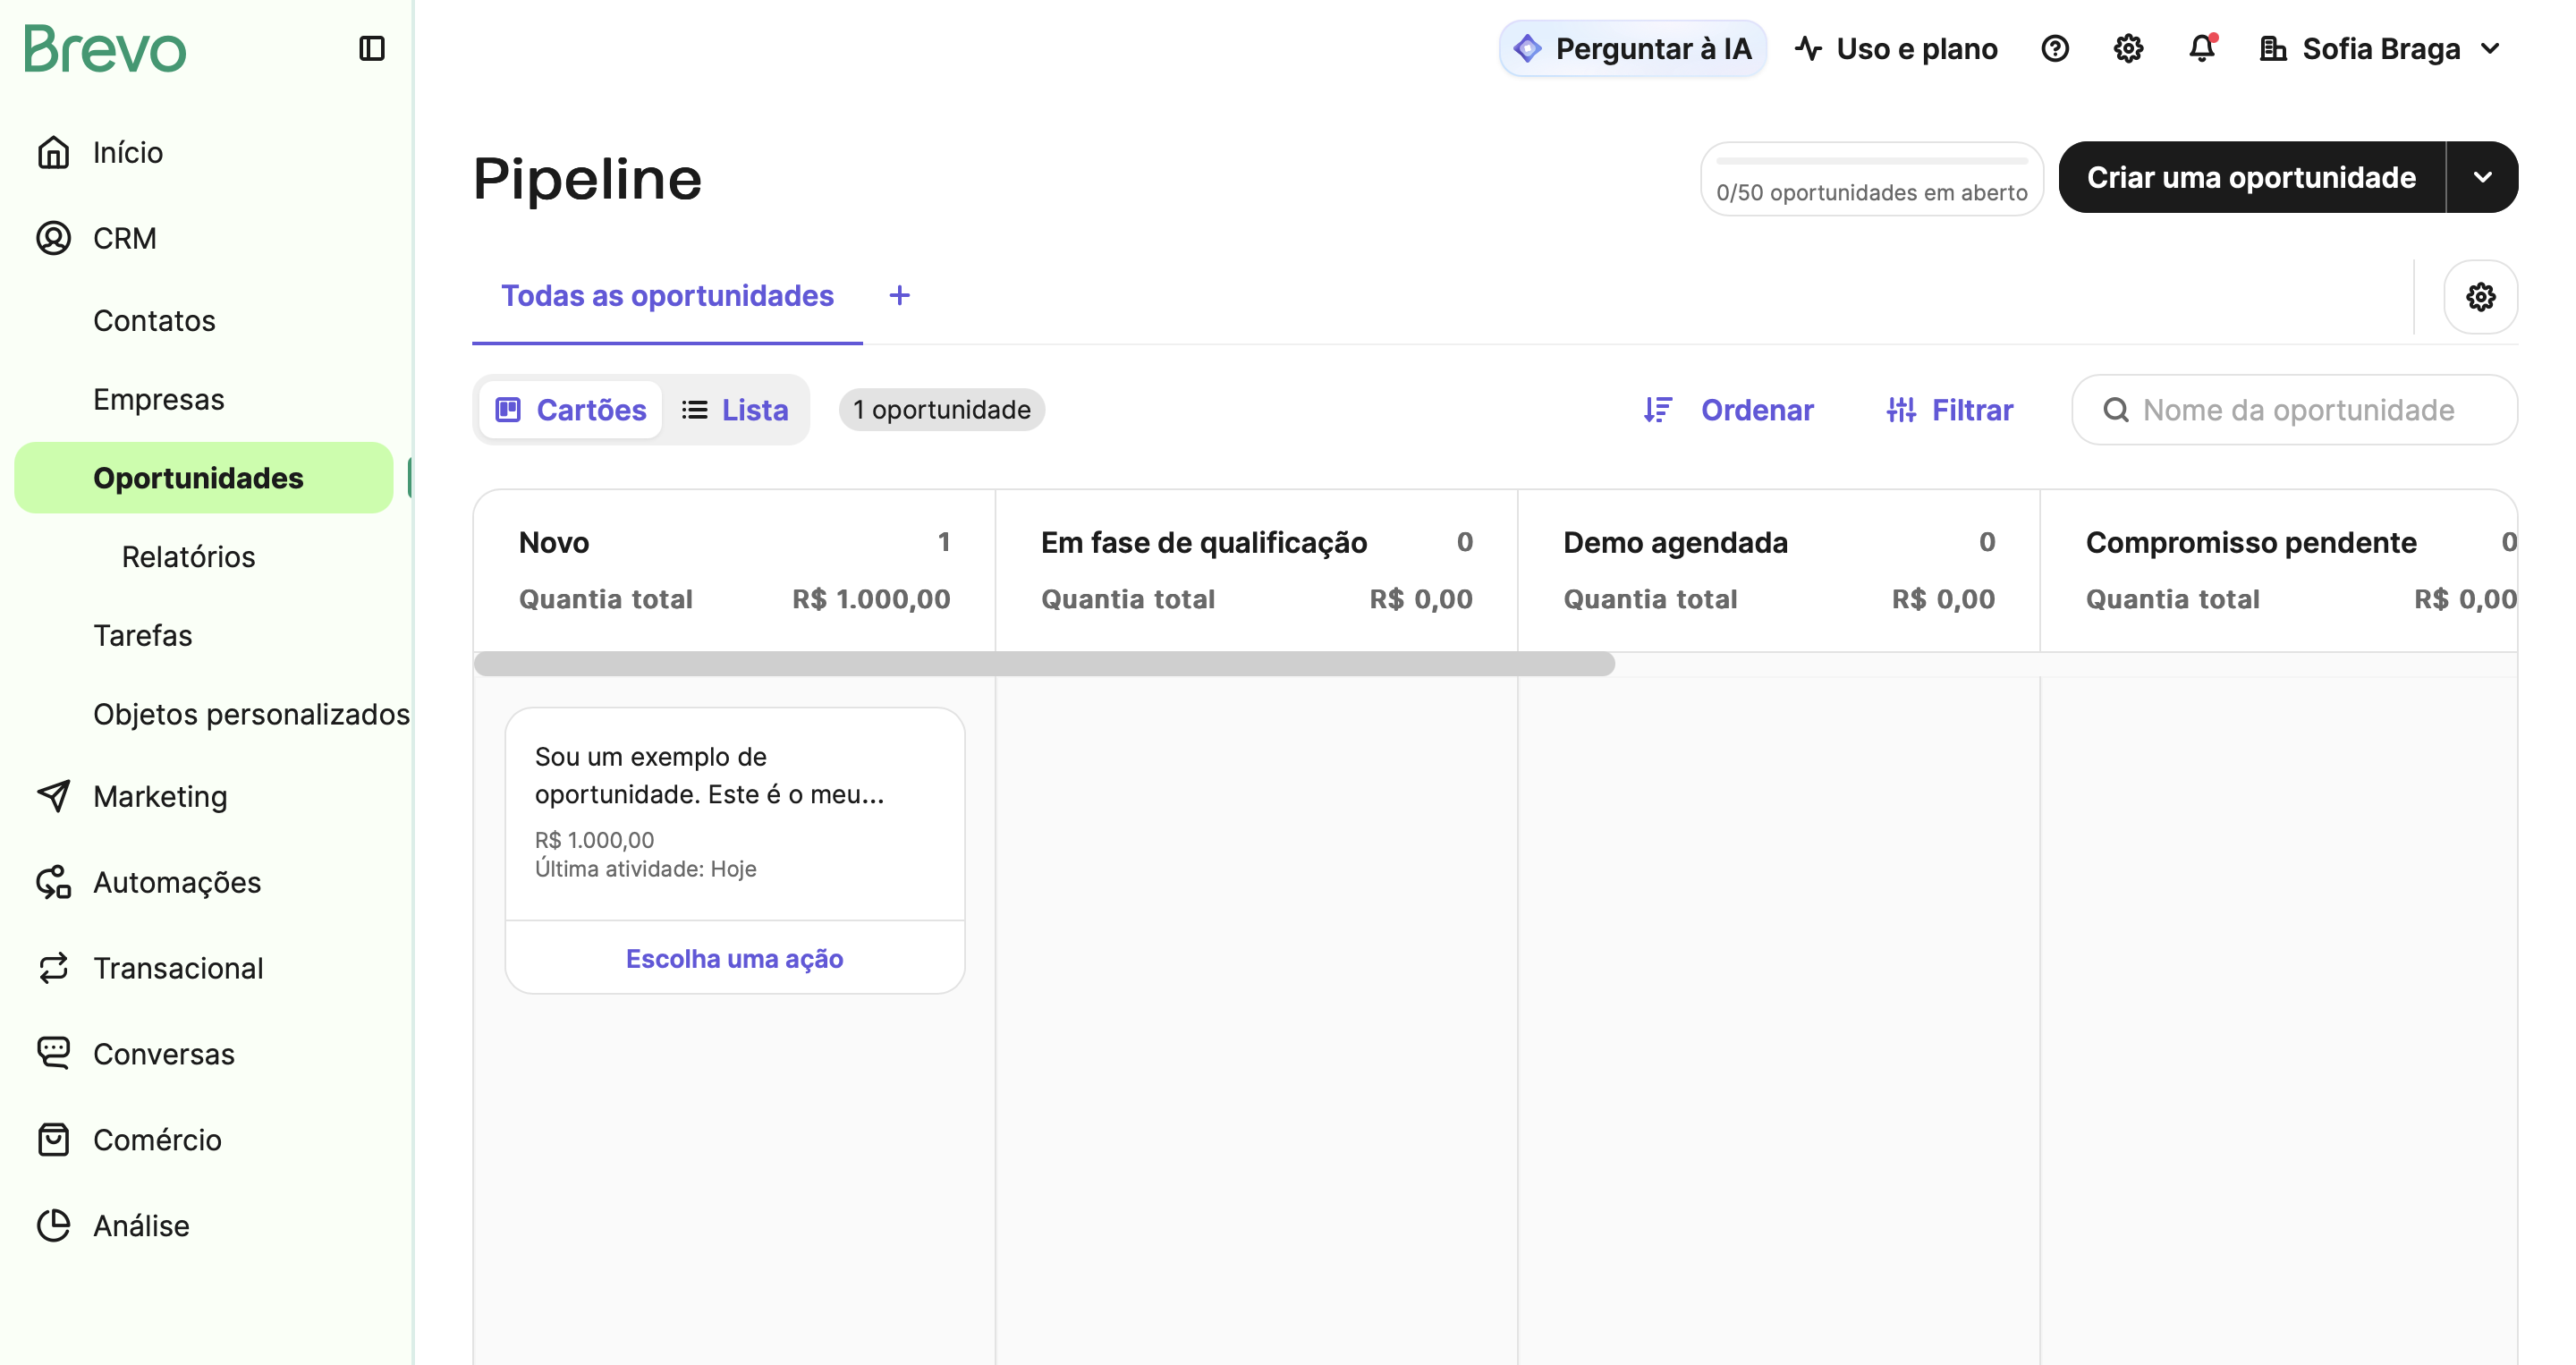The height and width of the screenshot is (1365, 2576).
Task: Click the CRM person icon
Action: coord(54,238)
